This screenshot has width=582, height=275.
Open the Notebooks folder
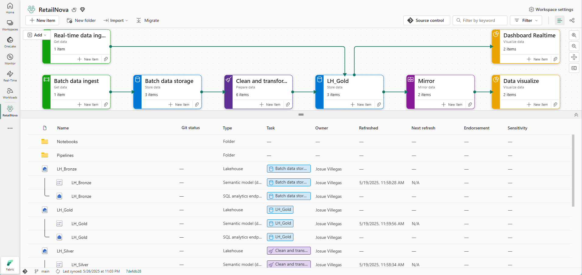pyautogui.click(x=67, y=142)
